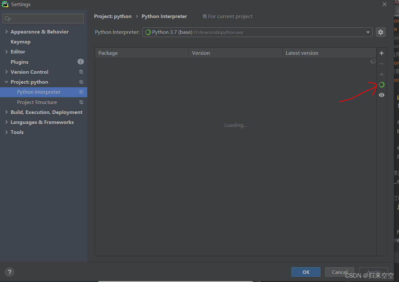Expand the Appearance & Behavior section
The image size is (399, 282).
click(6, 32)
